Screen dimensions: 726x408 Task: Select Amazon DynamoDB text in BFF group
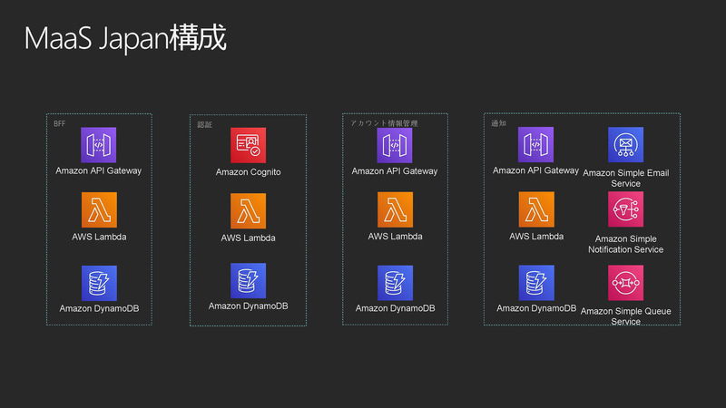99,308
